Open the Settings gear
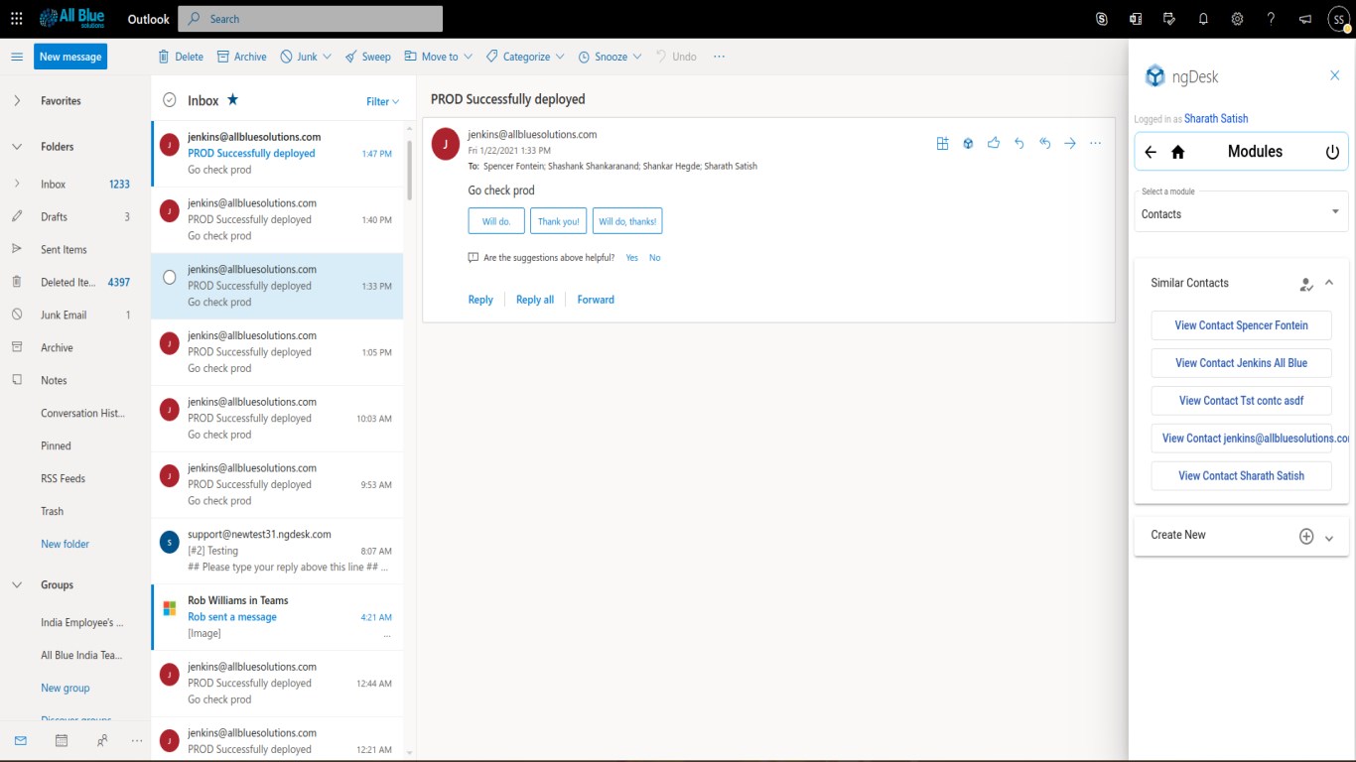Image resolution: width=1356 pixels, height=762 pixels. [1237, 19]
